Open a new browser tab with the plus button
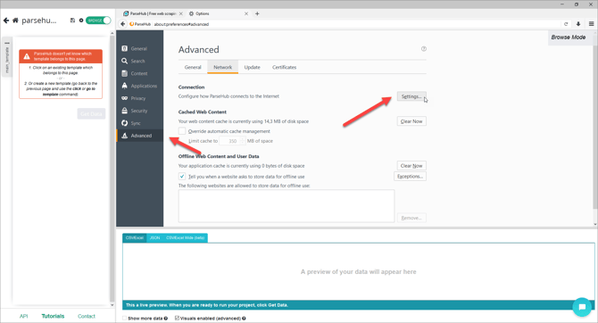 point(257,13)
